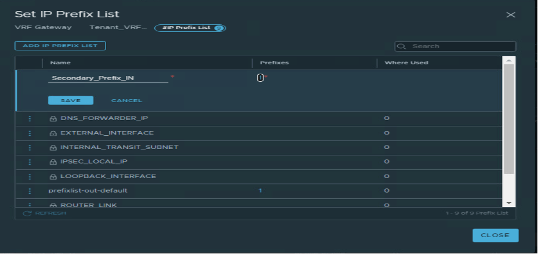Viewport: 538px width, 254px height.
Task: Click the refresh icon at table footer
Action: [27, 213]
